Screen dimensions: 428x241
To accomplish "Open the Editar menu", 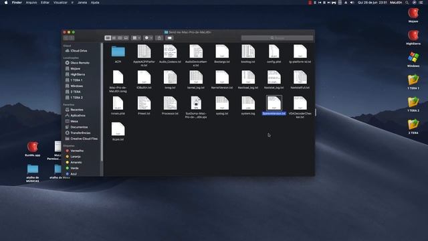I will click(x=45, y=3).
